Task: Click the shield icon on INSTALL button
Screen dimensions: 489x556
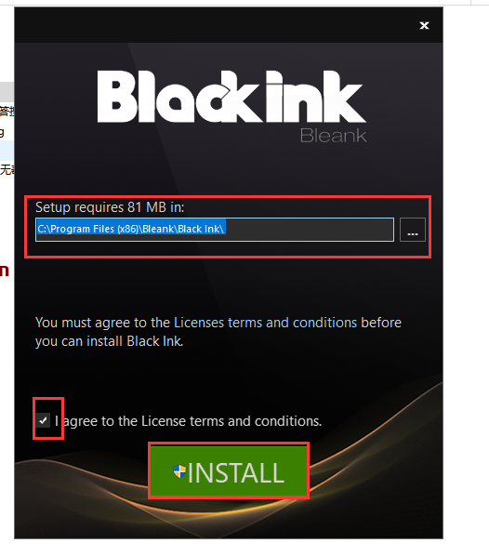Action: tap(179, 472)
